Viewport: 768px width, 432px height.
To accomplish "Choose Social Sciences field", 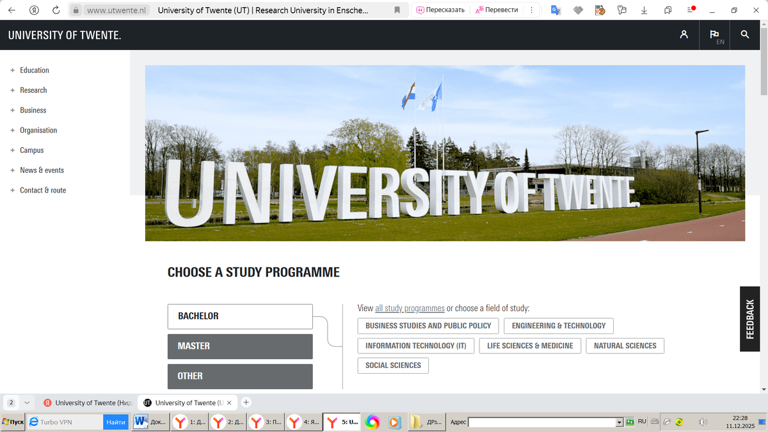I will (393, 365).
